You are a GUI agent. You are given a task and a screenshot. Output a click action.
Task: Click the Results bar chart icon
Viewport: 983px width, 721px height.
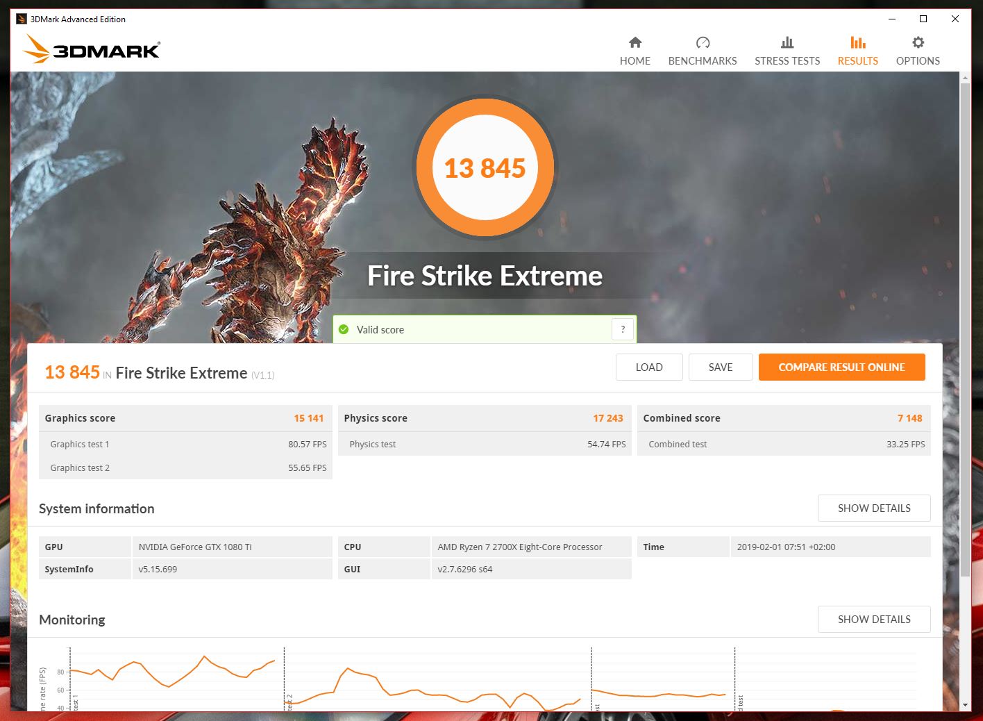pyautogui.click(x=858, y=42)
